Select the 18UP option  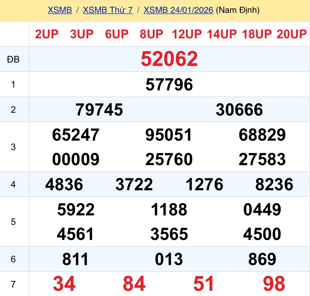[257, 34]
